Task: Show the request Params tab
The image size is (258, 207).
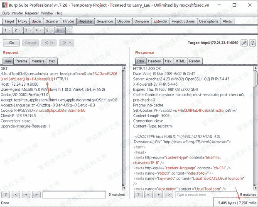Action: (x=22, y=61)
